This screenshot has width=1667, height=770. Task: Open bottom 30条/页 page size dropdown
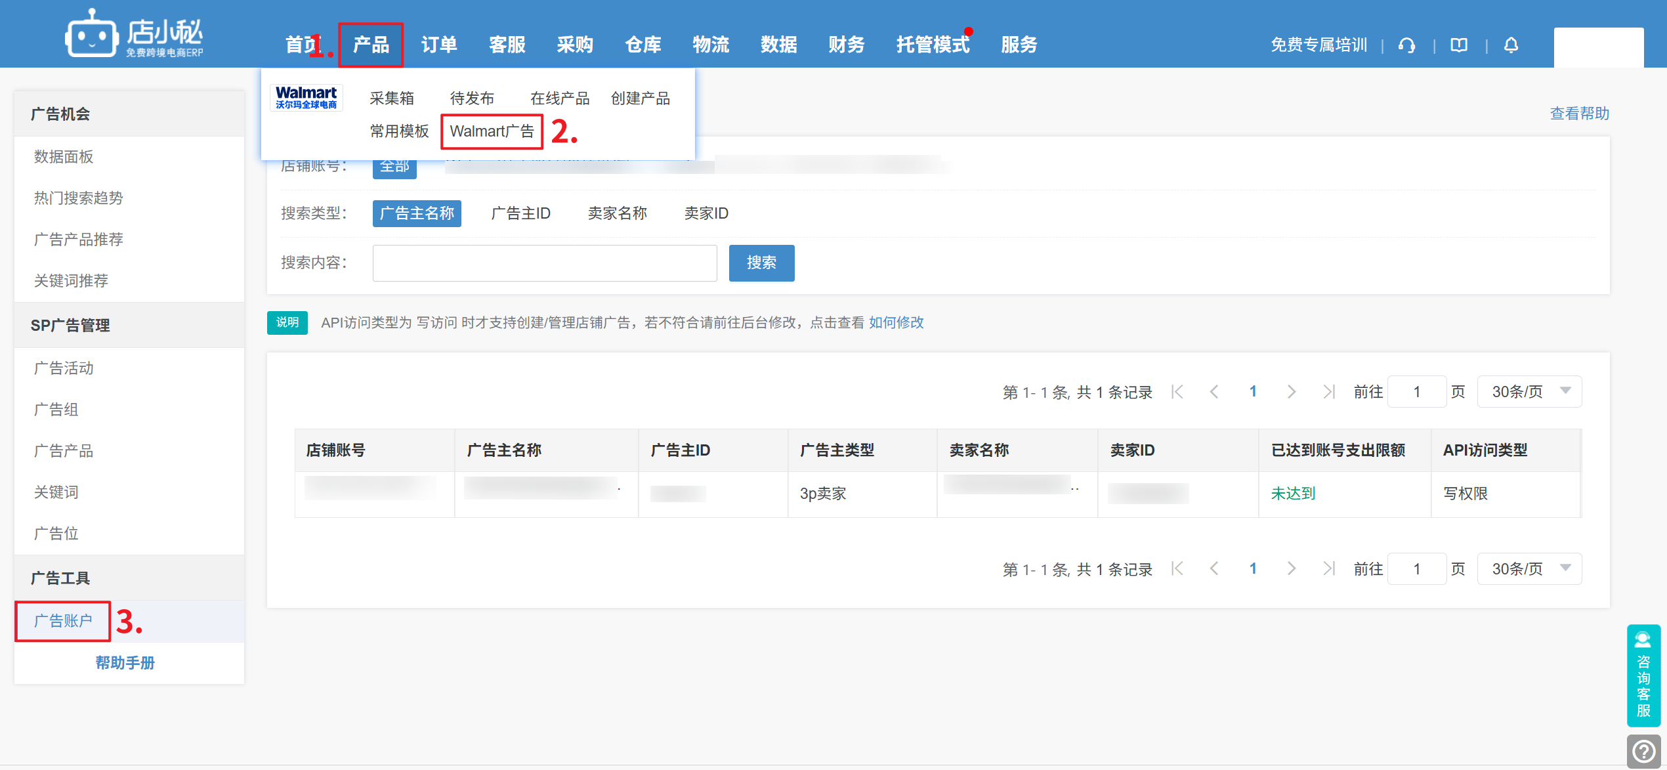1529,568
